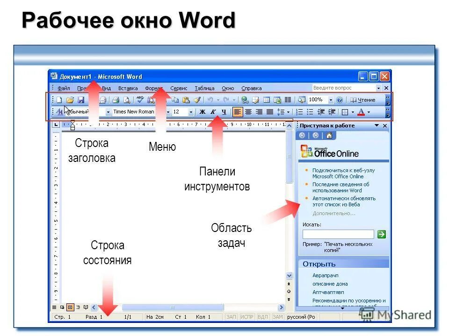This screenshot has height=336, width=449.
Task: Open link Подключиться к веб-узлу Microsoft Office Online
Action: click(x=343, y=173)
